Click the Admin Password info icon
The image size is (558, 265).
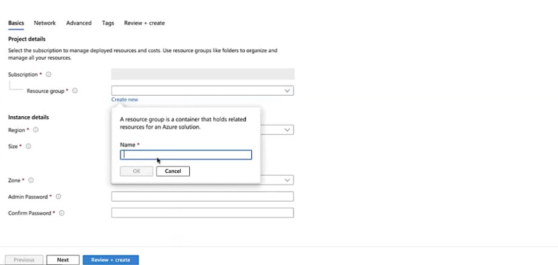click(x=58, y=197)
